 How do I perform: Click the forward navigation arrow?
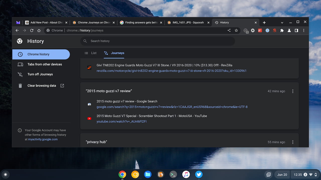(x=24, y=30)
